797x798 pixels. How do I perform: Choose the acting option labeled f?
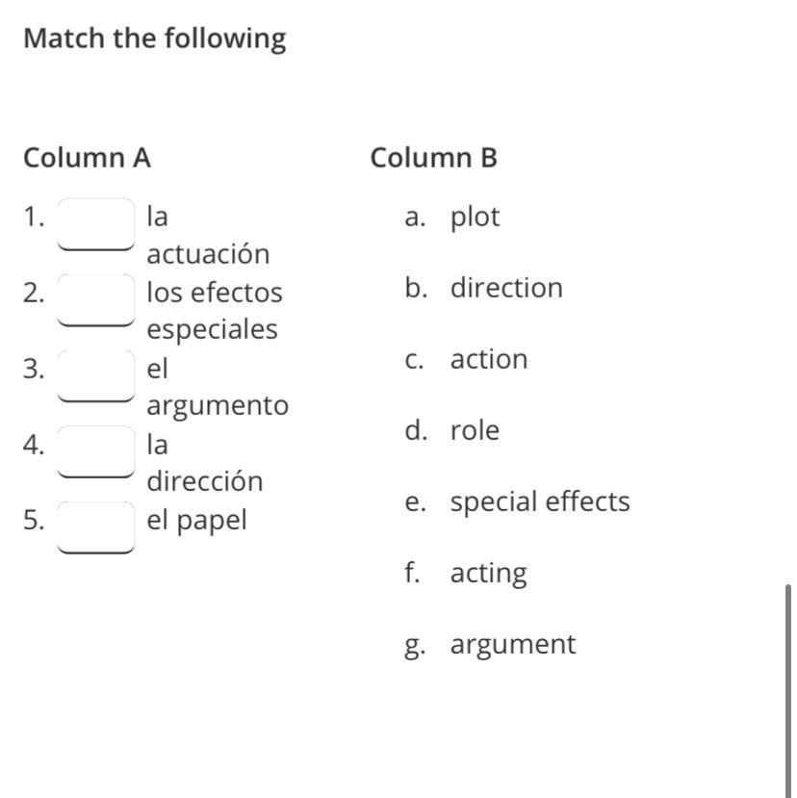click(x=465, y=574)
